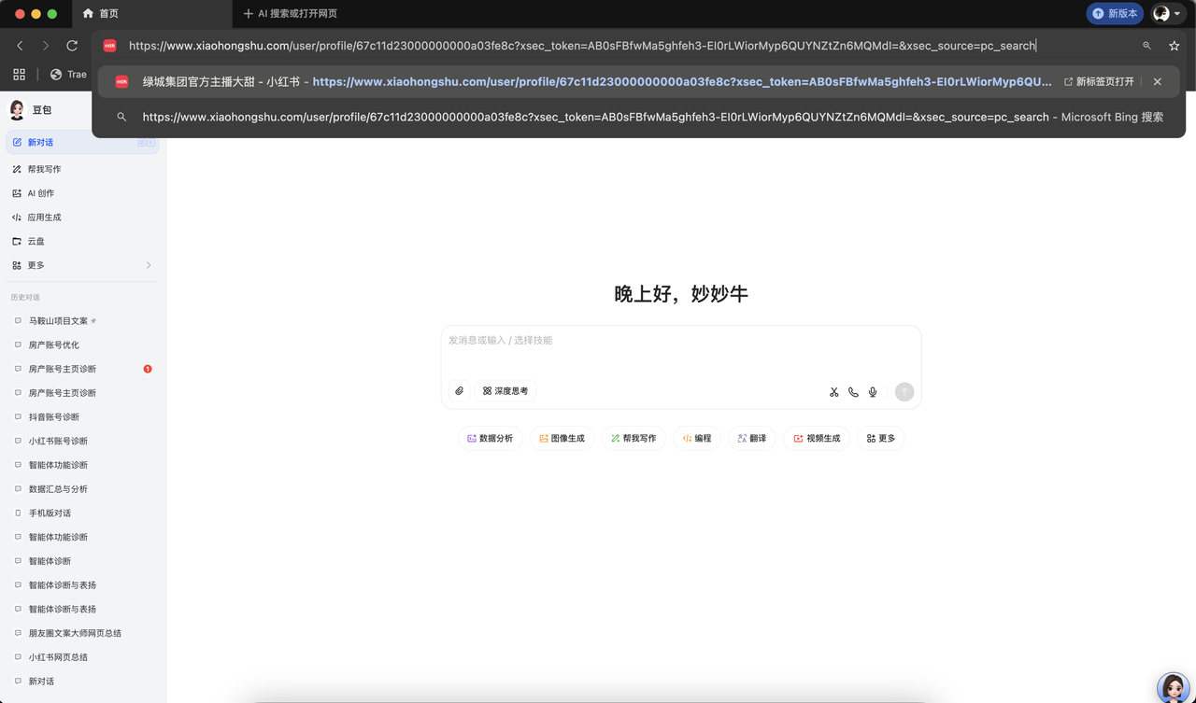Open the 绿城集团官方主播大甜 Xiaohongshu suggestion
The height and width of the screenshot is (703, 1196).
374,81
